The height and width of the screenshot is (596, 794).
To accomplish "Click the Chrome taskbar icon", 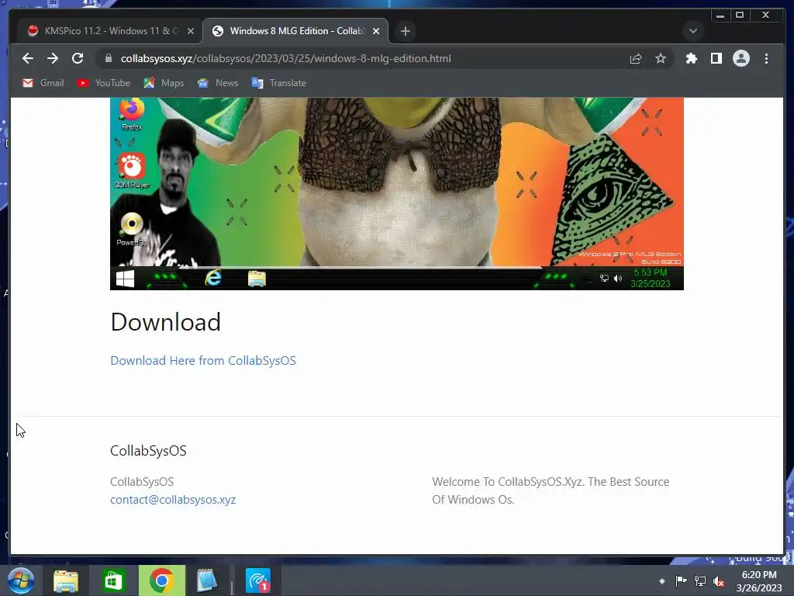I will (x=162, y=580).
